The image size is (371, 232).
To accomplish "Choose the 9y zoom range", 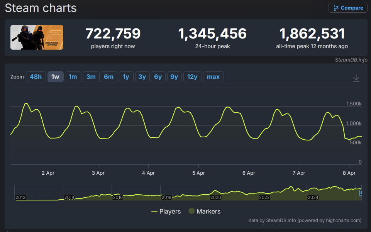I will (174, 77).
